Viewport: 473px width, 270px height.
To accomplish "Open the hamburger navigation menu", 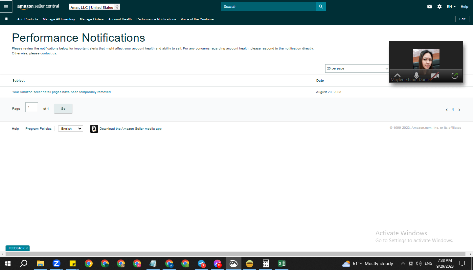I will point(6,7).
